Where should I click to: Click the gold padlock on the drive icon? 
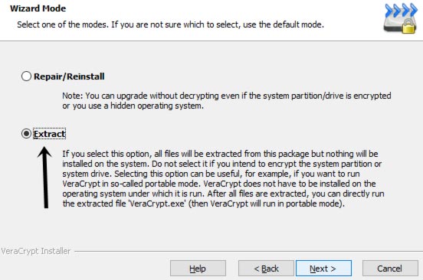pos(408,27)
